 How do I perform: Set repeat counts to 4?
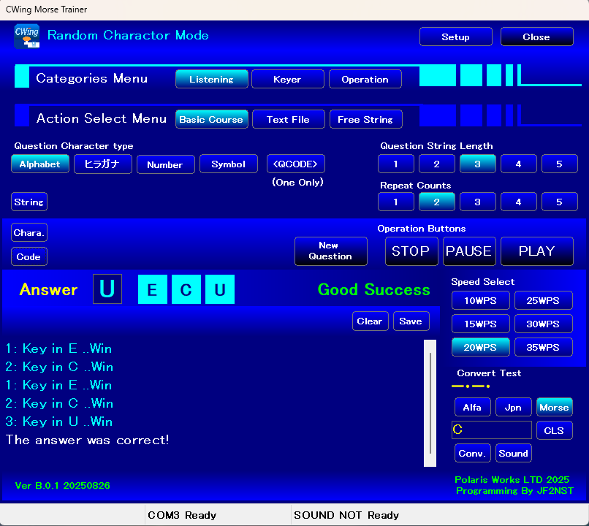click(518, 202)
